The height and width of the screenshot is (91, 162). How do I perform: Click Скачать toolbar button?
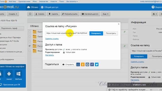coord(40,14)
